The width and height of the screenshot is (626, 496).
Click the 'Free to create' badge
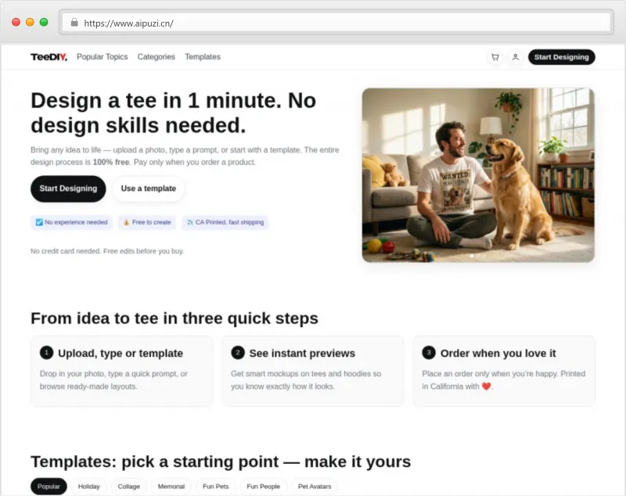point(147,222)
